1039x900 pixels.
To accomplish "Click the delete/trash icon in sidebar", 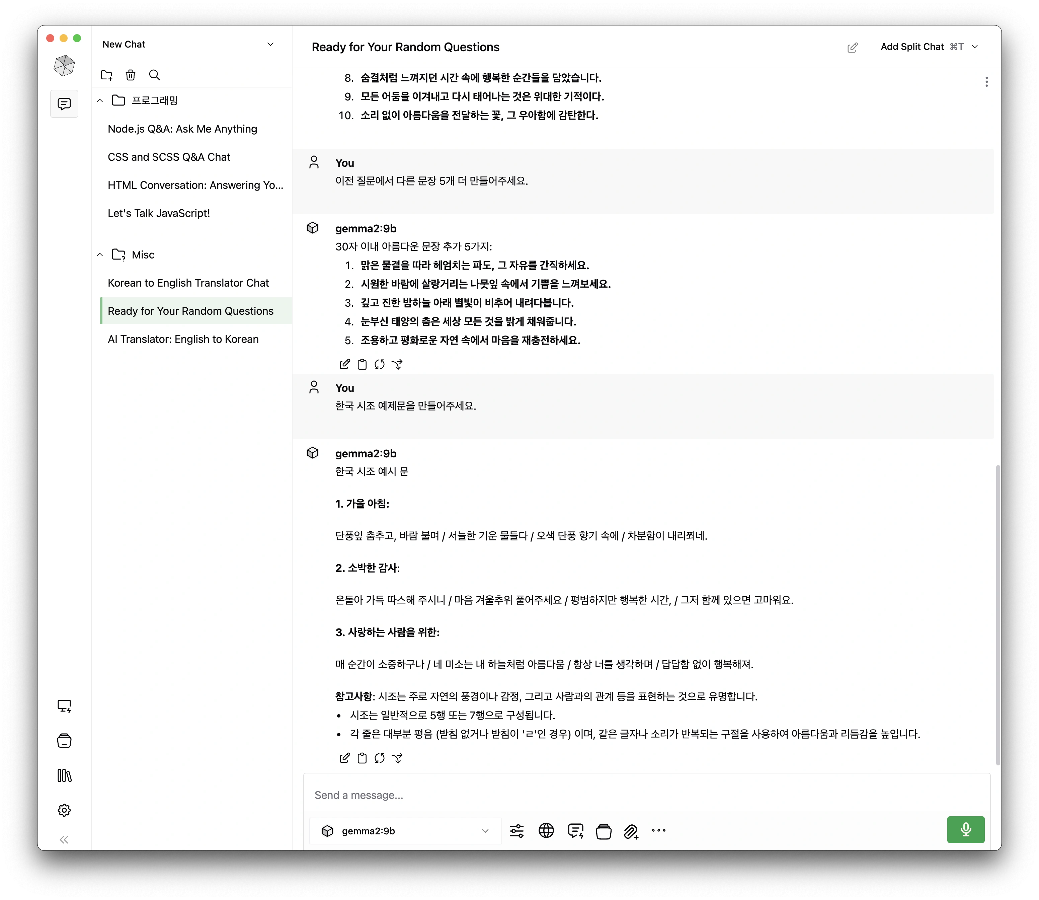I will point(131,75).
